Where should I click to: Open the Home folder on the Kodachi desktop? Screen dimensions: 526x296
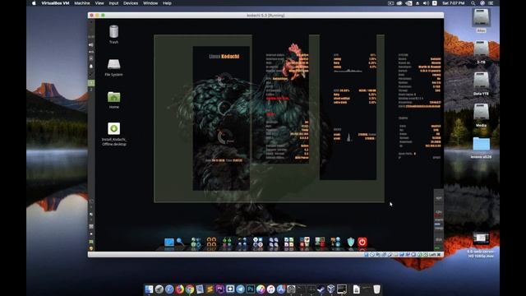coord(113,97)
